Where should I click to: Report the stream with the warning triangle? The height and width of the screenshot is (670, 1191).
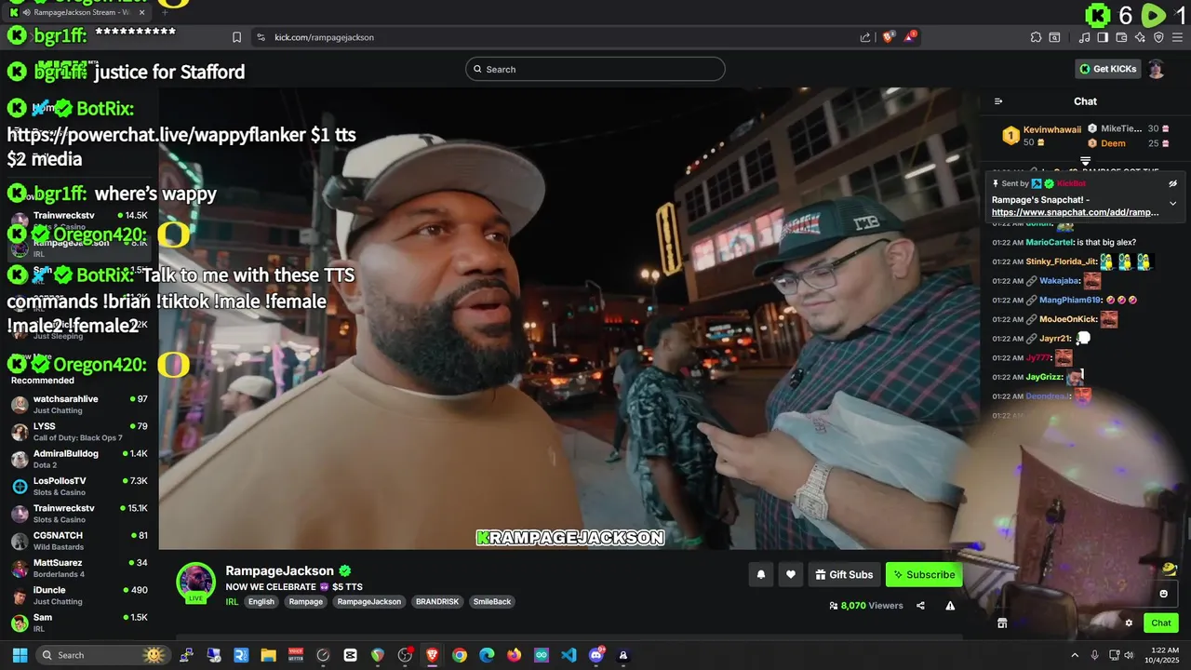pos(950,606)
